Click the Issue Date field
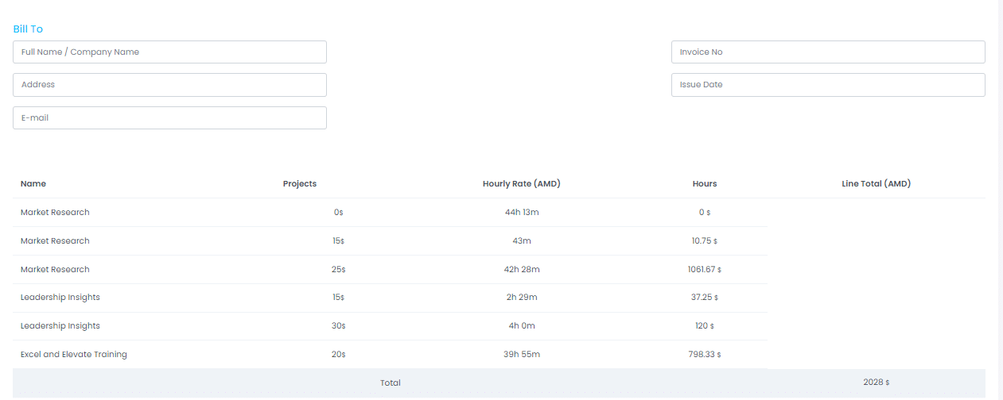 tap(828, 85)
